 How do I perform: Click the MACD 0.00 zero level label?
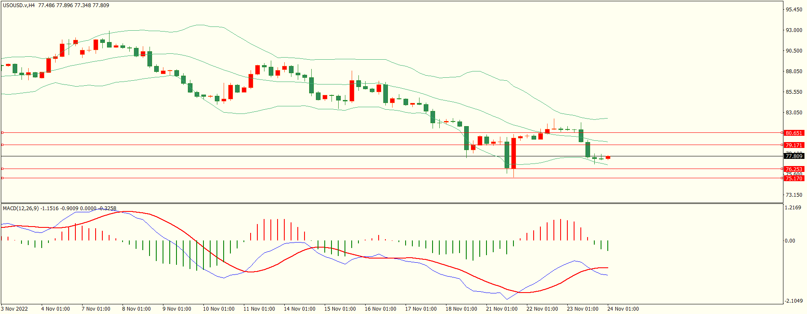pos(789,241)
